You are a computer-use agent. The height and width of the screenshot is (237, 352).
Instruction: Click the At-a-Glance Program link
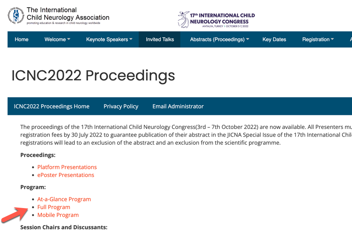coord(64,199)
